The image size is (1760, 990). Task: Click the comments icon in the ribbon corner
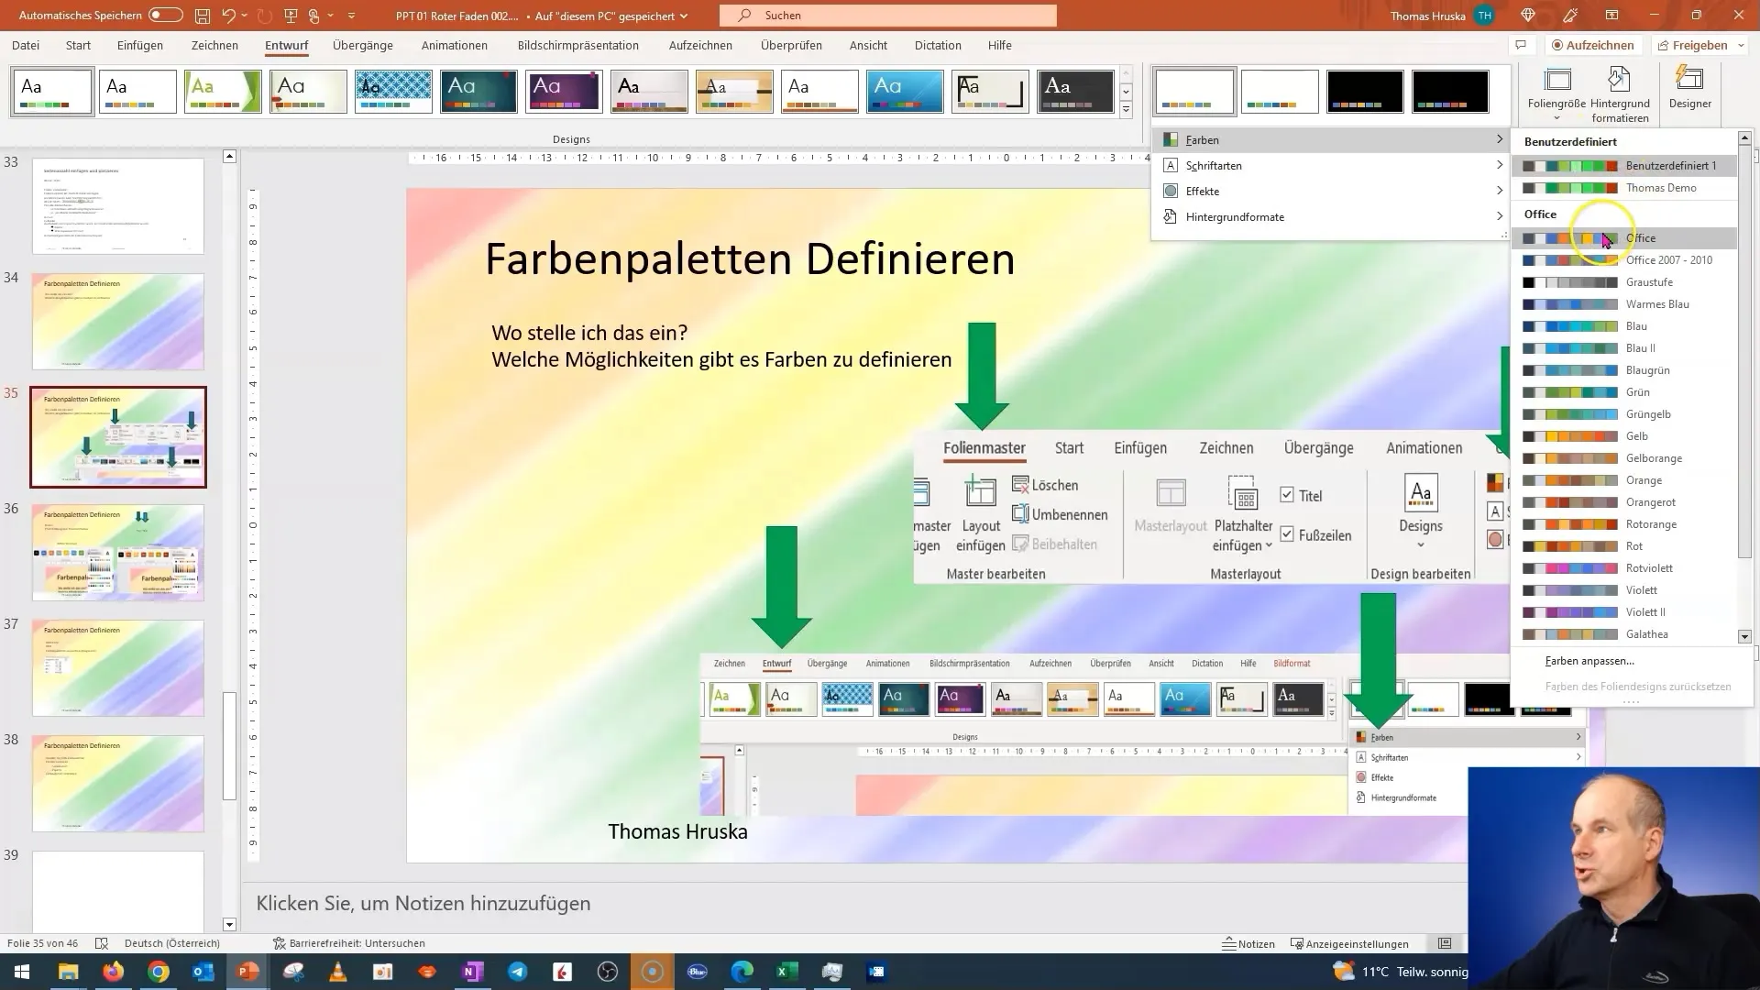tap(1521, 45)
